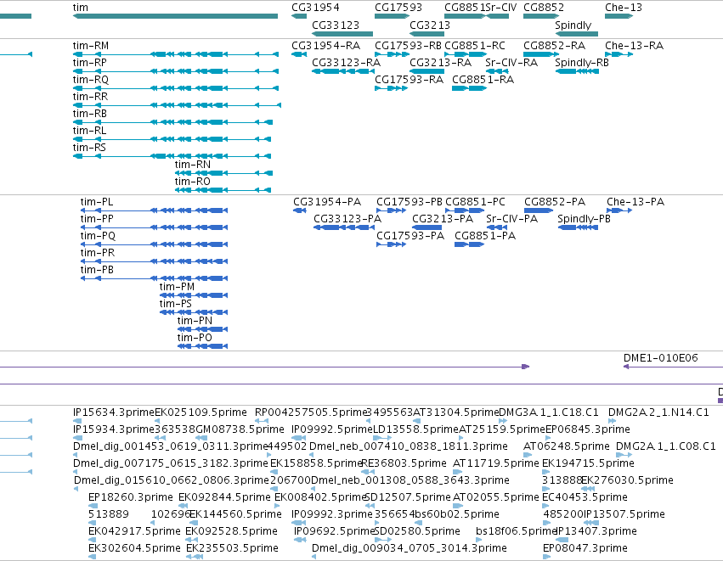The height and width of the screenshot is (561, 723).
Task: Click the CG8852-PA protein label
Action: (555, 202)
